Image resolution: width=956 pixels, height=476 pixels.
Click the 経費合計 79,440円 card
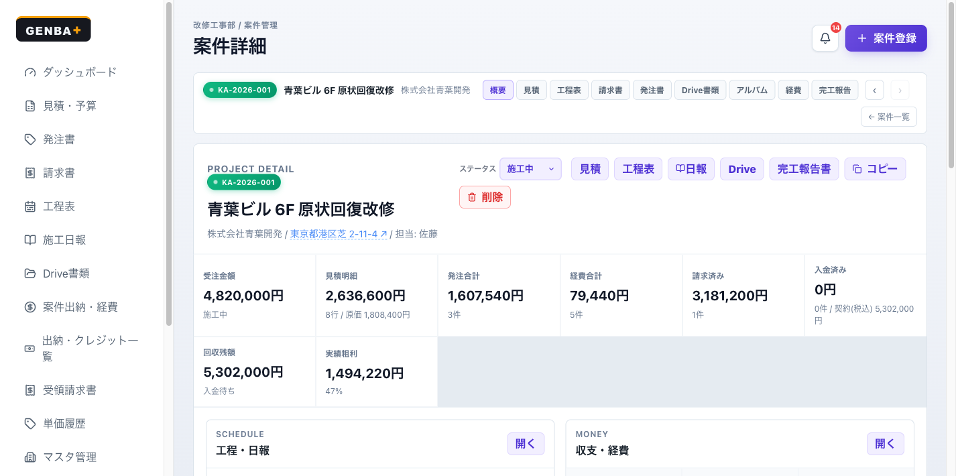click(x=621, y=295)
